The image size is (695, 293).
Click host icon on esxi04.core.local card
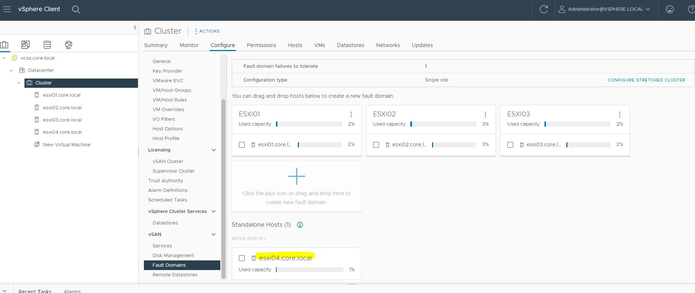coord(254,258)
